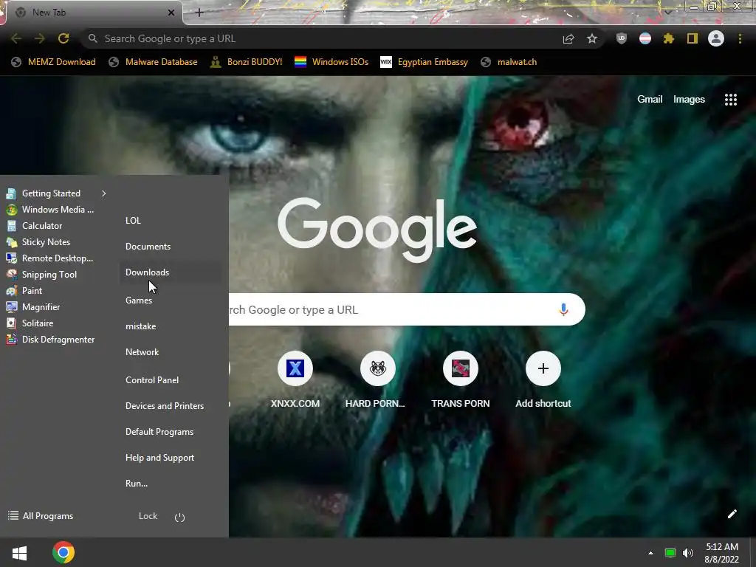Image resolution: width=756 pixels, height=567 pixels.
Task: Open the Bonzi BUDDY! bookmark
Action: coord(247,62)
